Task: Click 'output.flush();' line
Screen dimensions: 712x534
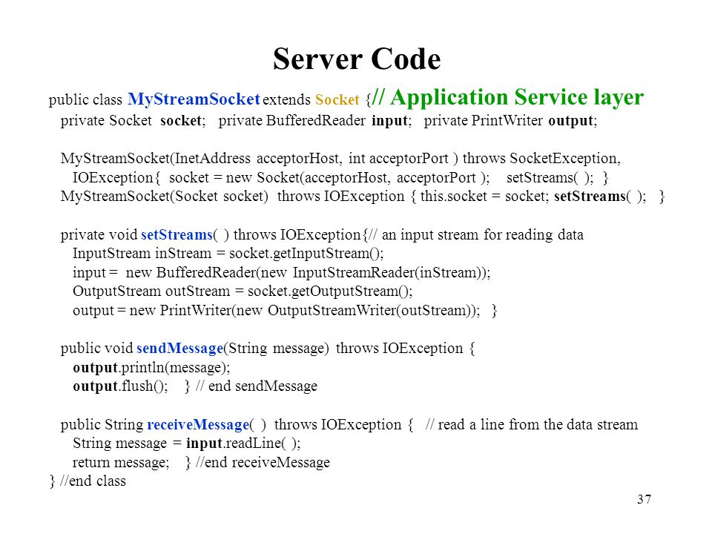Action: click(x=120, y=386)
